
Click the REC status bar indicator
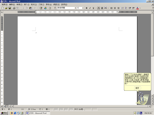56,109
